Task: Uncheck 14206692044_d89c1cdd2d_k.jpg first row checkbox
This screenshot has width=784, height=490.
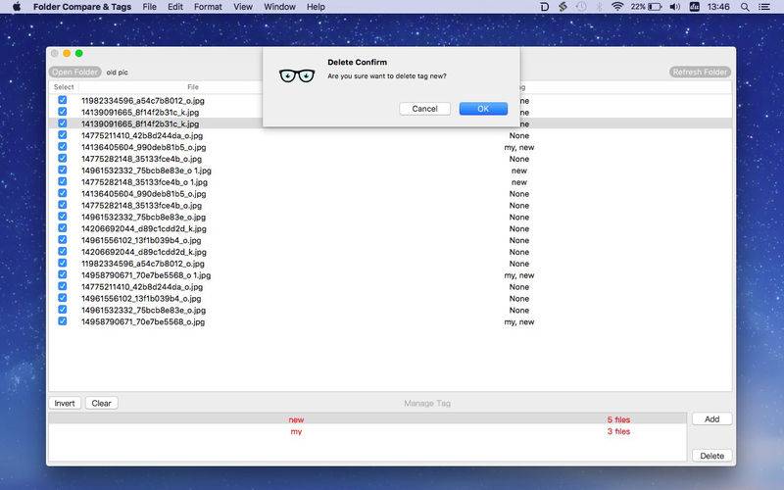Action: 63,228
